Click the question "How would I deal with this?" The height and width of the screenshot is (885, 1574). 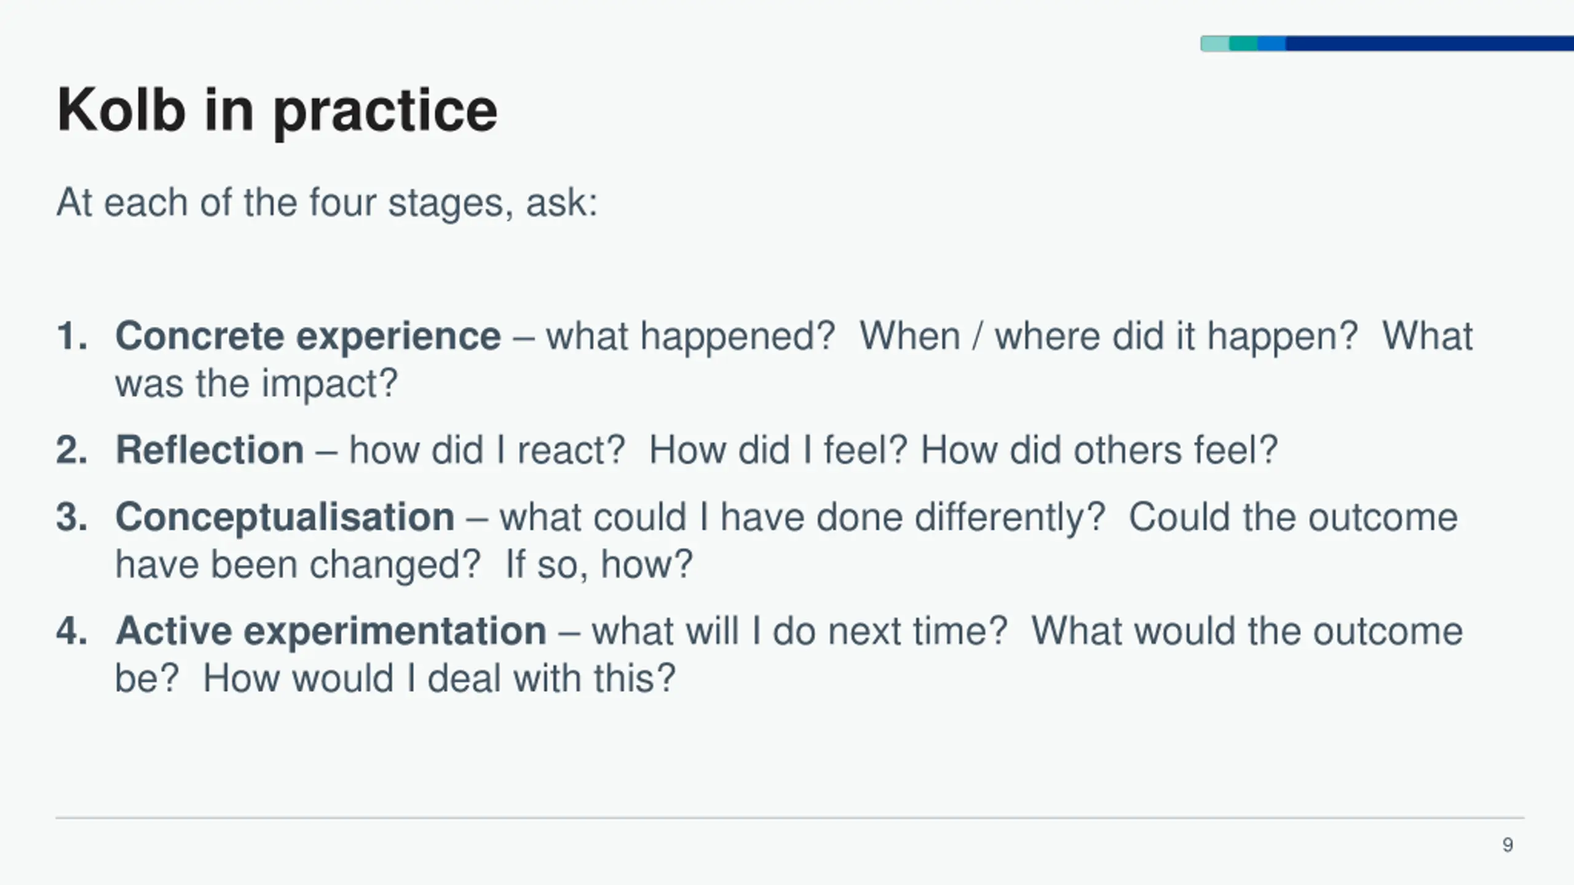[x=440, y=679]
